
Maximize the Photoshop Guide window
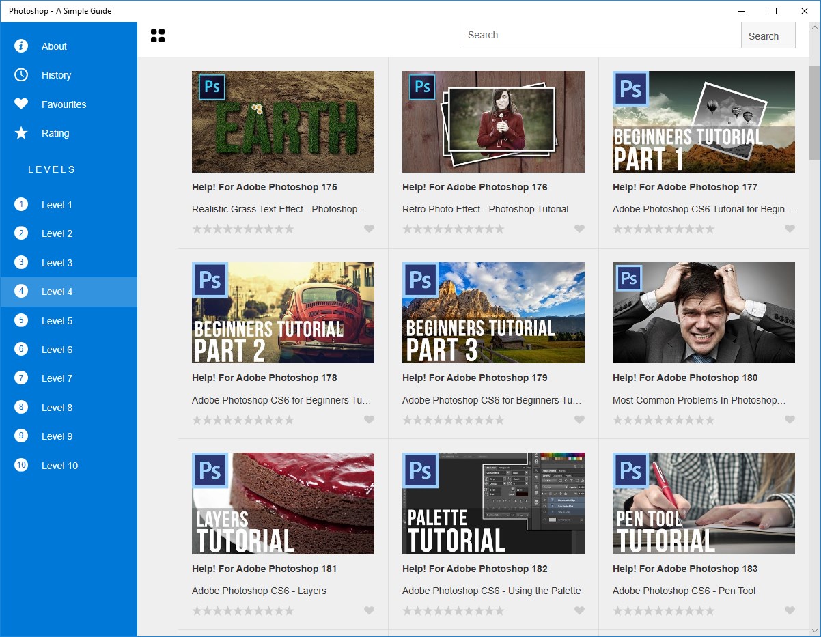[773, 11]
